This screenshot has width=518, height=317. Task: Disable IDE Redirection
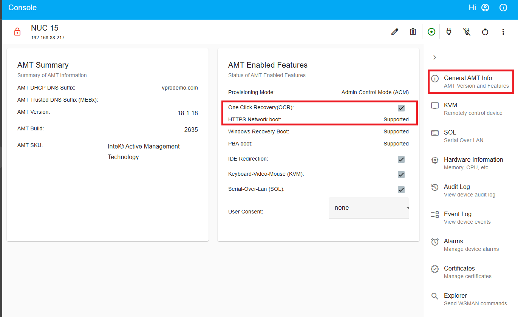click(401, 159)
